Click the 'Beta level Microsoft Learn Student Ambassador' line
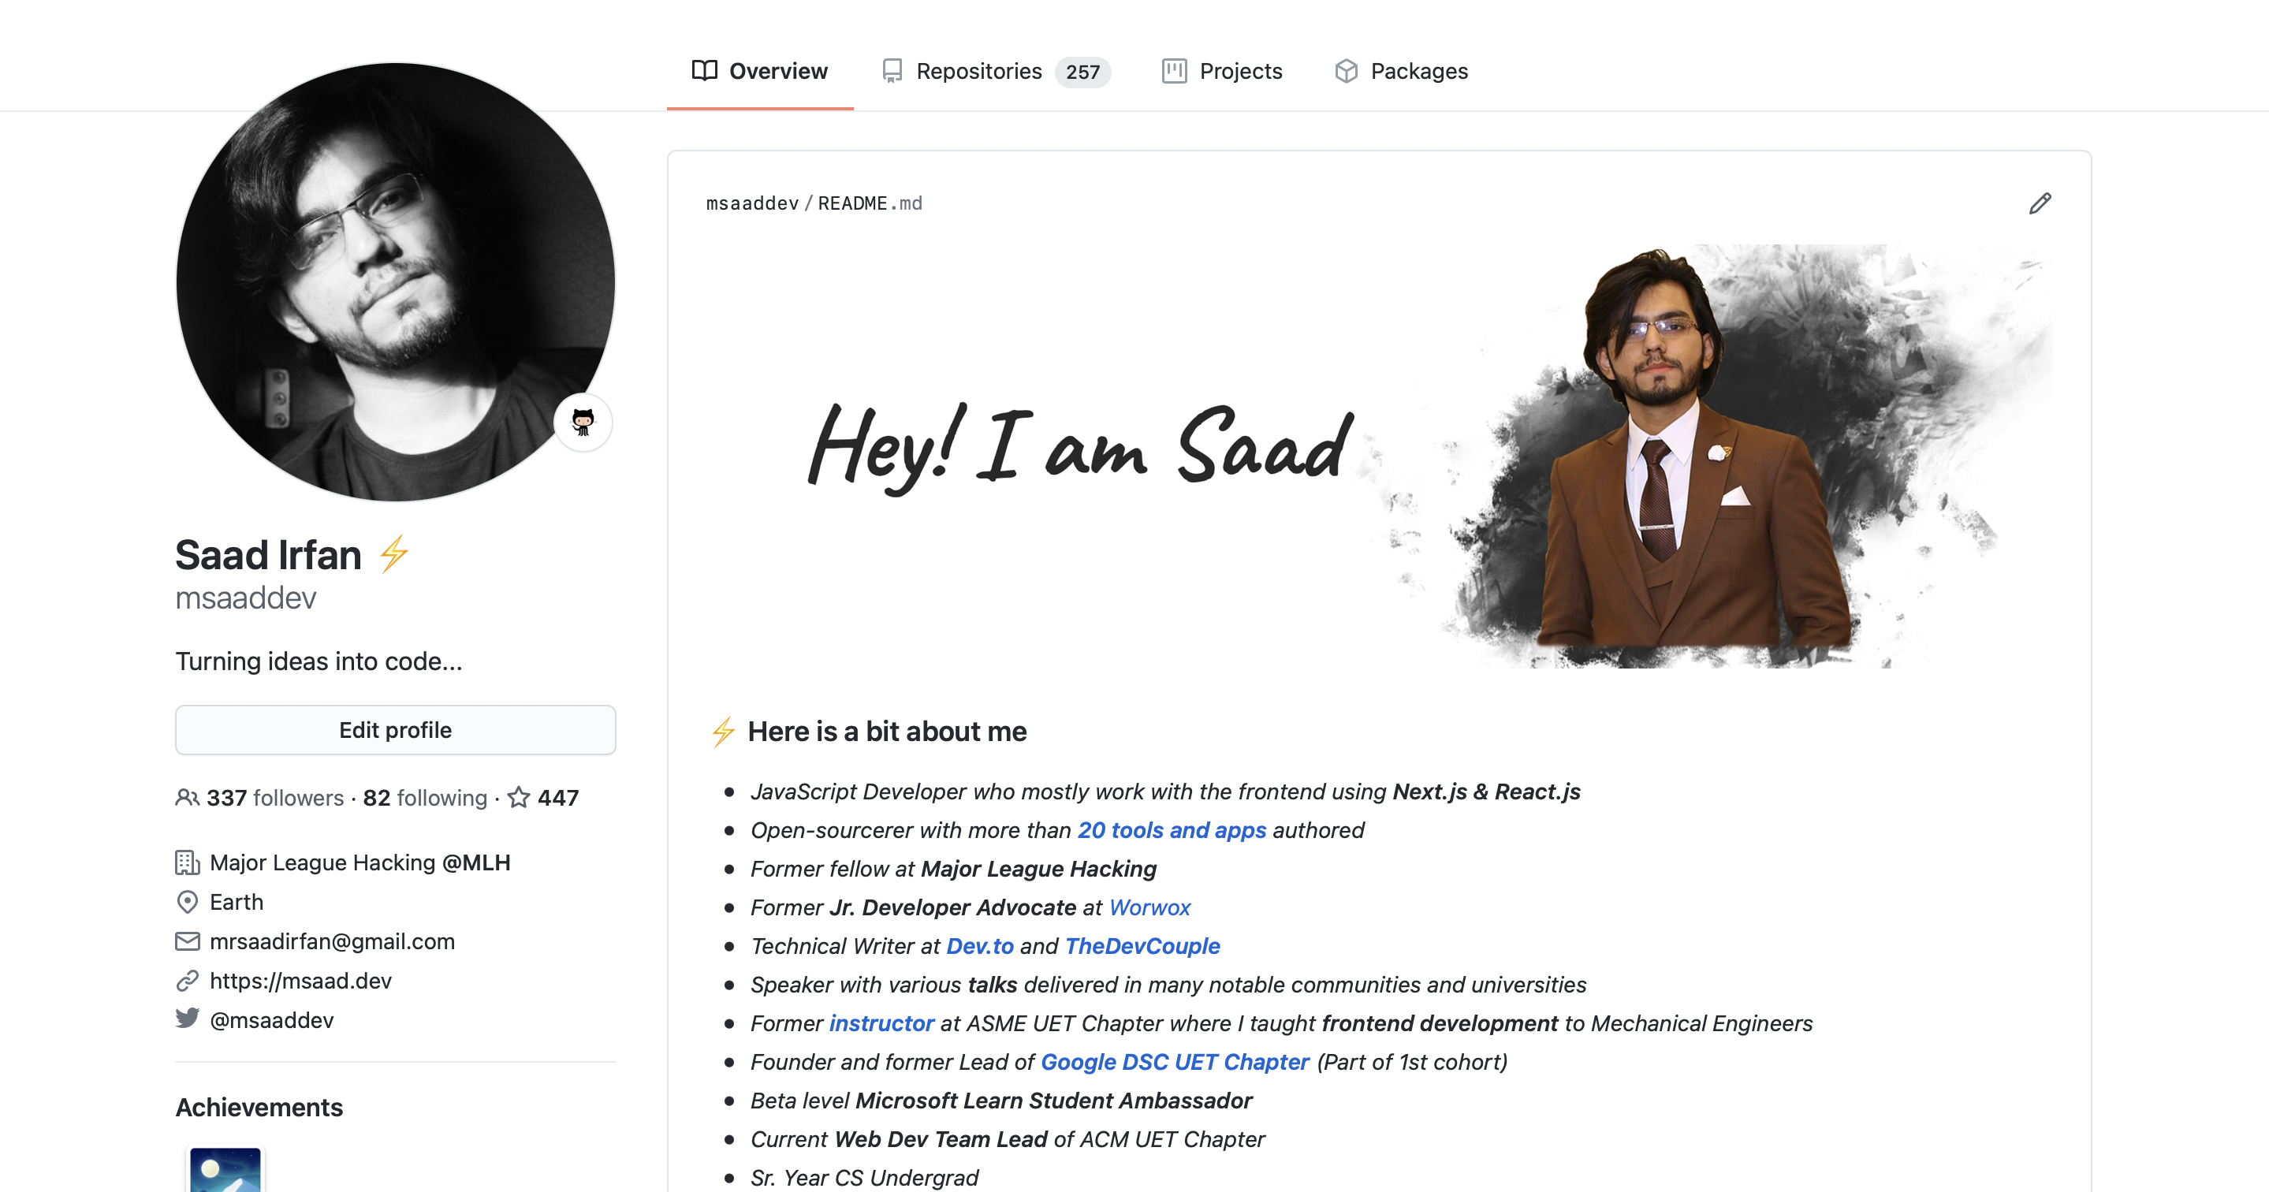This screenshot has height=1192, width=2269. coord(1000,1101)
